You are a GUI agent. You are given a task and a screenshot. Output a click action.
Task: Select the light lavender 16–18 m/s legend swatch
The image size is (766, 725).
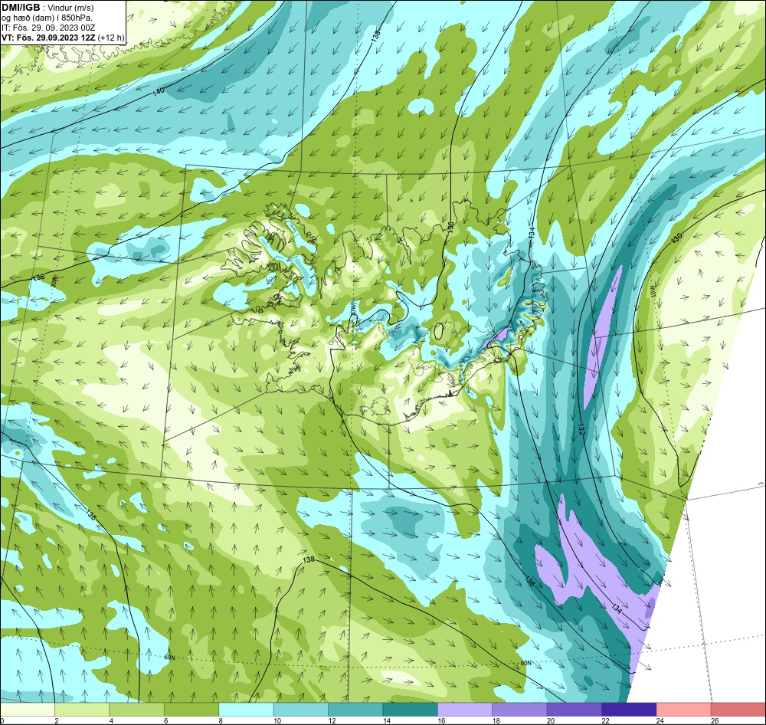(x=465, y=710)
